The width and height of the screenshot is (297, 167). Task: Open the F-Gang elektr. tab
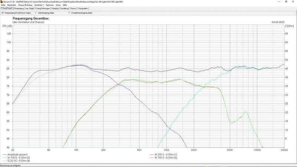83,8
